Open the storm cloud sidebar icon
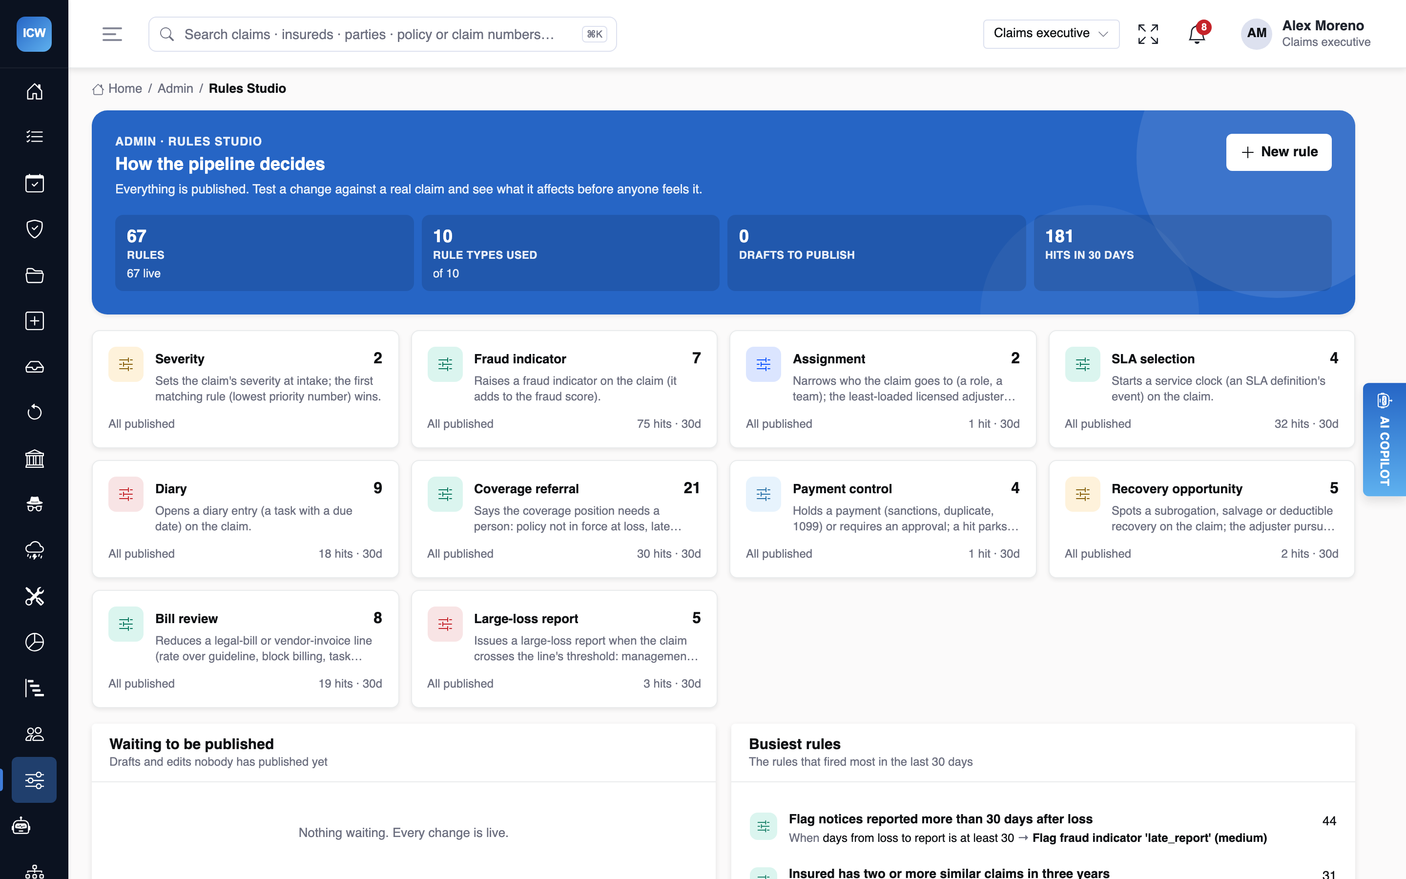Viewport: 1406px width, 879px height. tap(34, 550)
